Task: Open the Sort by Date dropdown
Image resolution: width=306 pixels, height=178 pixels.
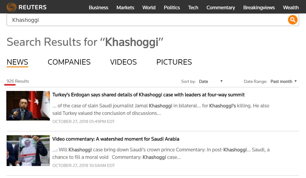Action: (211, 81)
